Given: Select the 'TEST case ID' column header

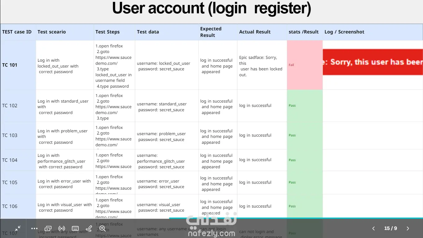Looking at the screenshot, I should 17,32.
